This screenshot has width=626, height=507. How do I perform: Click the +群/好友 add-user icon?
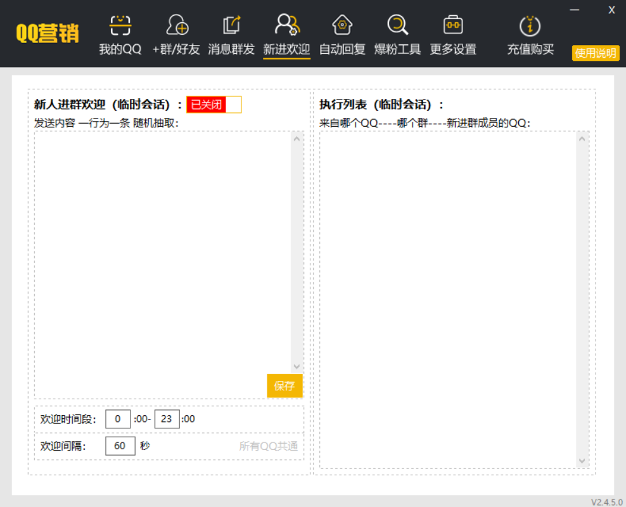177,25
